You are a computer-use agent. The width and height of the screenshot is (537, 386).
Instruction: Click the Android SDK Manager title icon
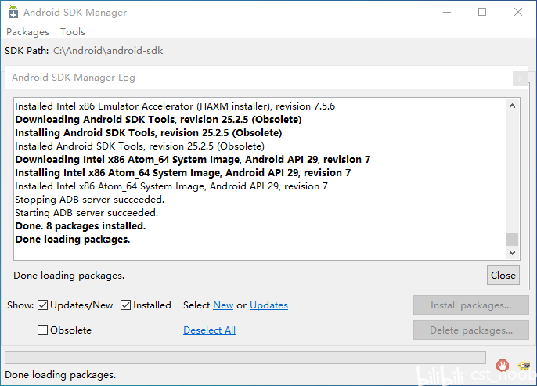pos(13,13)
